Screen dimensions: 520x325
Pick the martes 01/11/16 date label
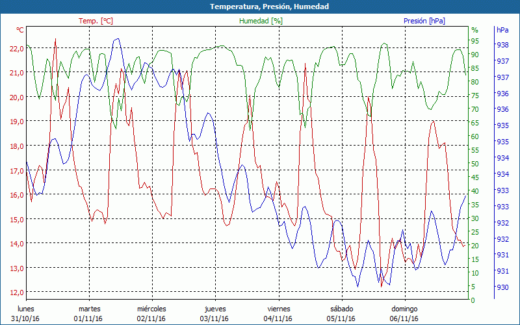coord(90,313)
